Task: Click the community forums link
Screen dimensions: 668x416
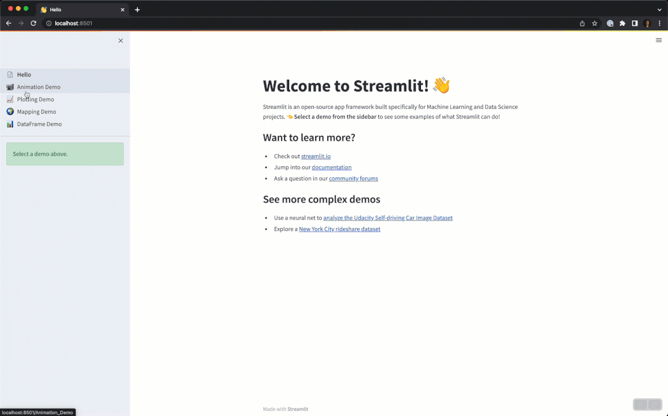Action: (x=354, y=179)
